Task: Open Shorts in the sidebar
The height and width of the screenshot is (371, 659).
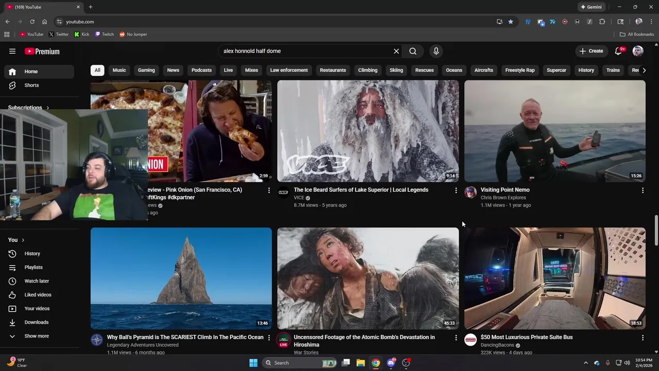Action: tap(39, 85)
